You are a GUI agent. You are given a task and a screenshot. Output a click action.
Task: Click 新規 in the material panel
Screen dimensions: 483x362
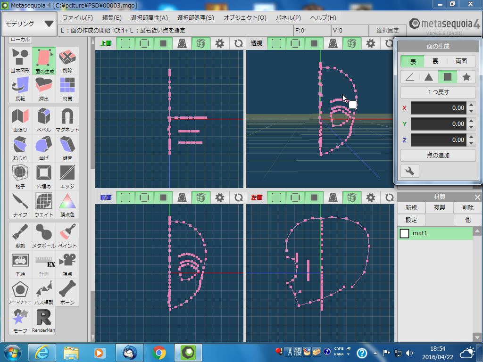pyautogui.click(x=411, y=208)
